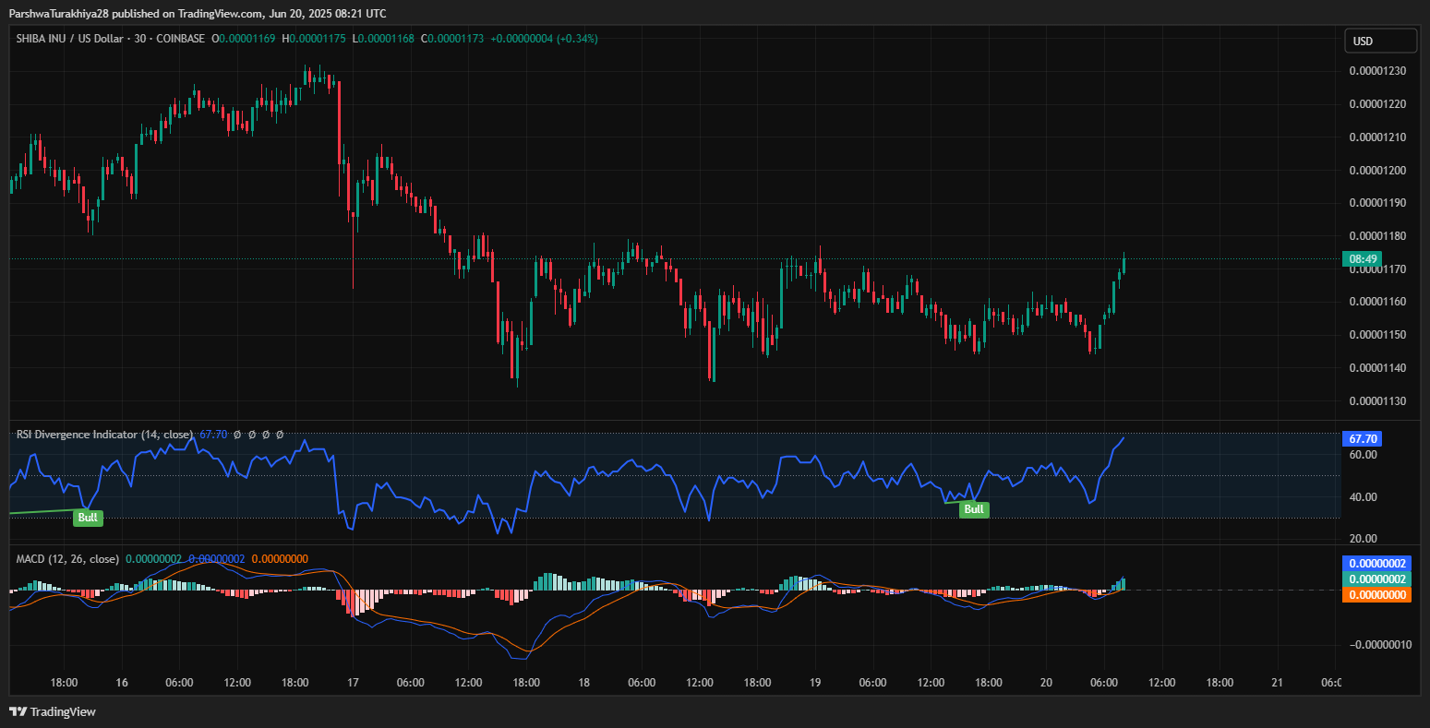This screenshot has width=1430, height=728.
Task: Click the 19 date label on time axis
Action: [x=815, y=683]
